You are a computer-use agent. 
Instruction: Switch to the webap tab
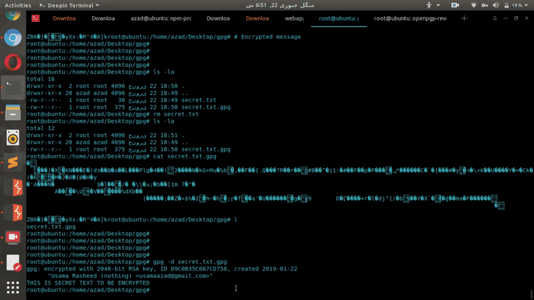(x=294, y=18)
